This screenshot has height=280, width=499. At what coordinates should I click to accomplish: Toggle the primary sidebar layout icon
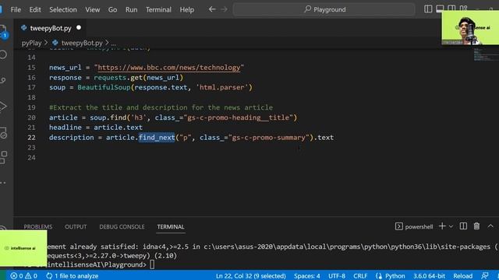click(428, 9)
